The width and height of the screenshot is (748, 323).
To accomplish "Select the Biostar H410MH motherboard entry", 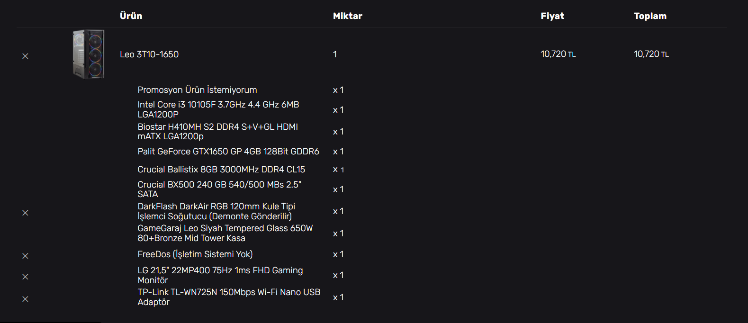I will click(x=217, y=132).
